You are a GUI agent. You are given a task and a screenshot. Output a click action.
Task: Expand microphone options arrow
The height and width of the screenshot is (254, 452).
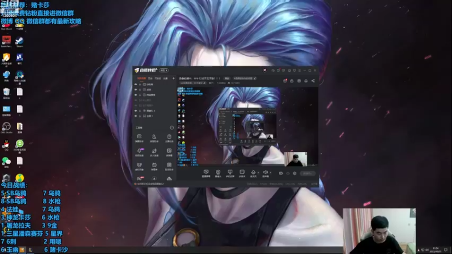(258, 173)
